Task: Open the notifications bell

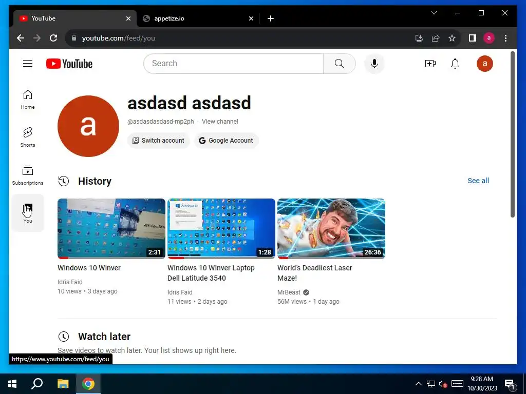Action: pyautogui.click(x=455, y=64)
